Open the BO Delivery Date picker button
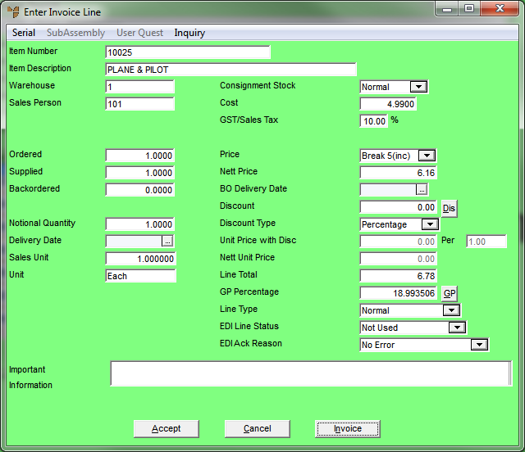This screenshot has width=525, height=452. (422, 189)
